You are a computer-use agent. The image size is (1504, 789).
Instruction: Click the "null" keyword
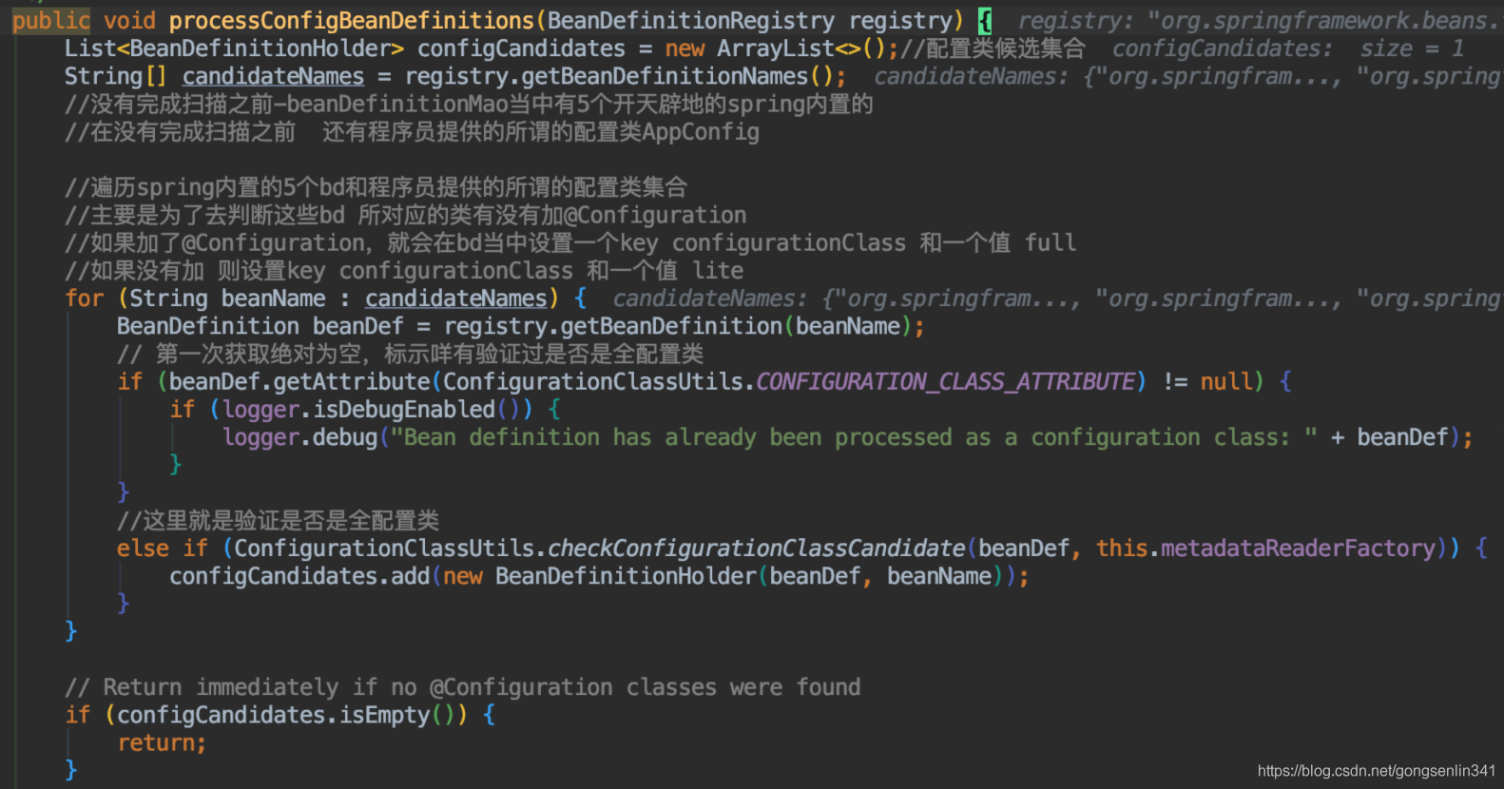(x=1226, y=381)
